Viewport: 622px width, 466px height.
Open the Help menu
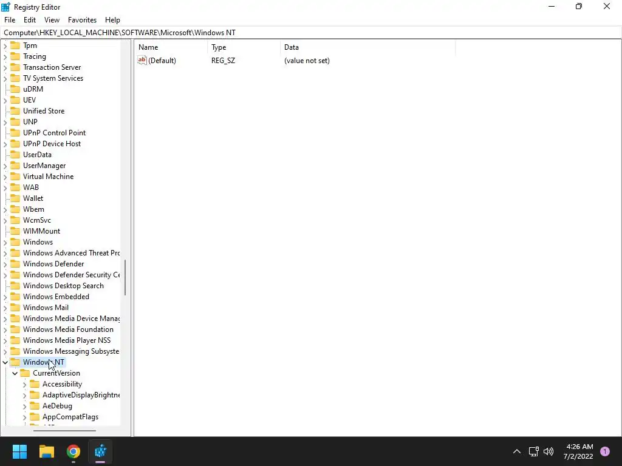pyautogui.click(x=112, y=20)
